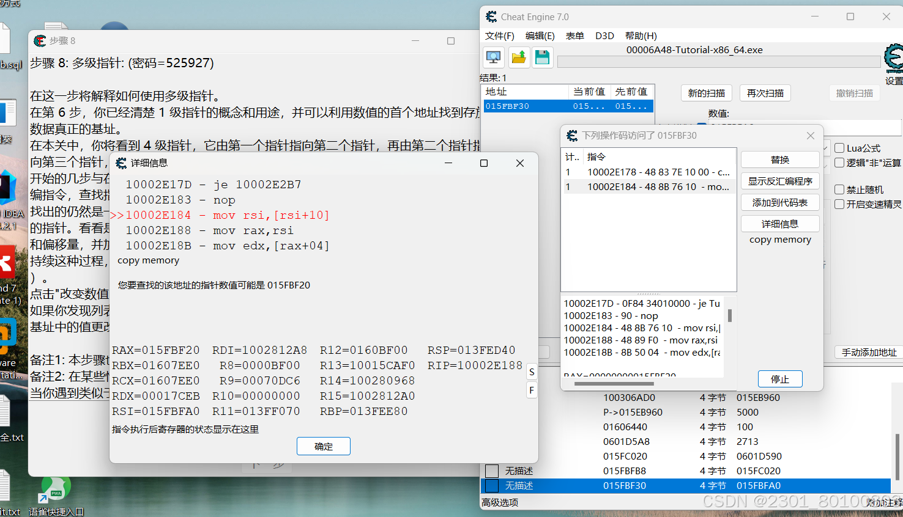Screen dimensions: 903x517
Task: Enable the 禁止随机 checkbox
Action: (839, 189)
